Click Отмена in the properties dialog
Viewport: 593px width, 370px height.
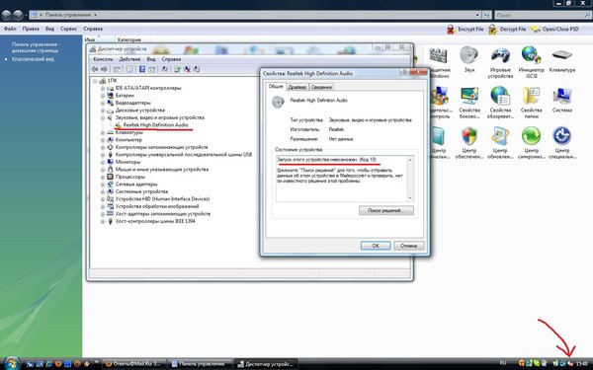(409, 246)
